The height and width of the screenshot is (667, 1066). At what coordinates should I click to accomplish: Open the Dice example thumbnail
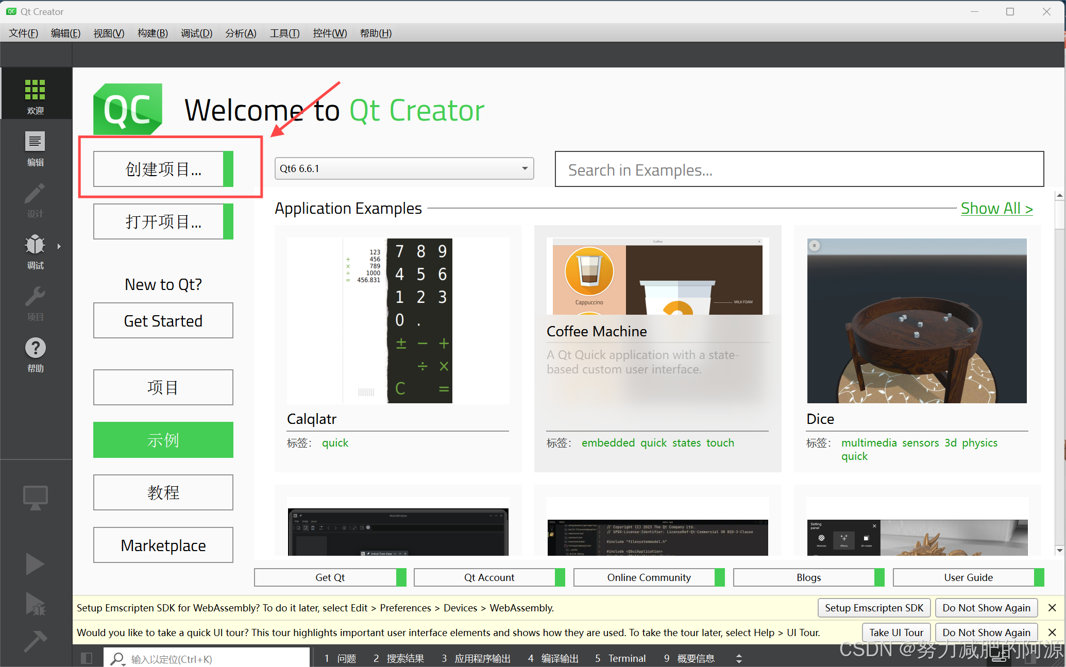pos(917,320)
